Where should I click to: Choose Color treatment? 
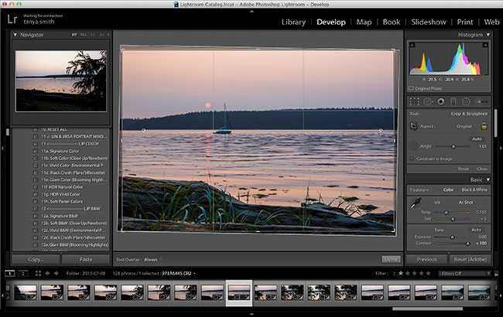pyautogui.click(x=448, y=189)
